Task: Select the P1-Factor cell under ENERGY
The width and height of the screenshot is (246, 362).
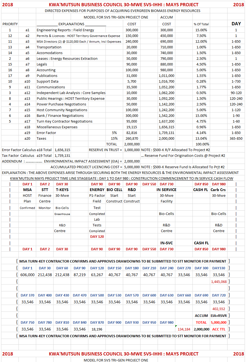Action: 97,195
